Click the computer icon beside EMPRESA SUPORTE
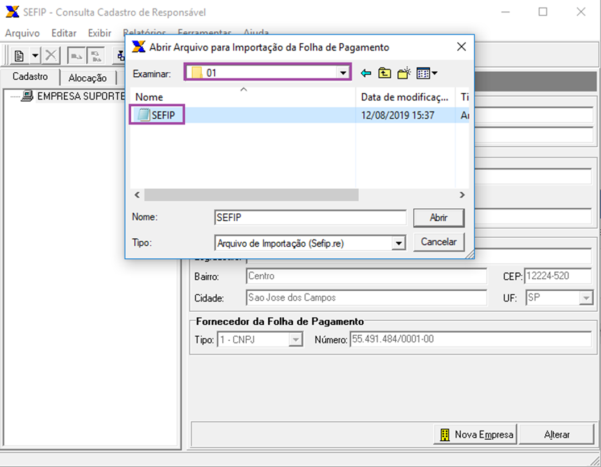 [x=27, y=96]
